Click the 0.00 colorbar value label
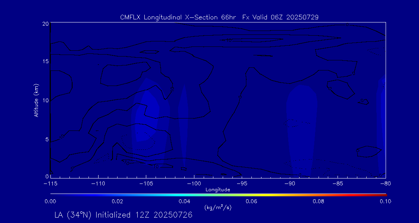This screenshot has width=419, height=223. pyautogui.click(x=50, y=201)
